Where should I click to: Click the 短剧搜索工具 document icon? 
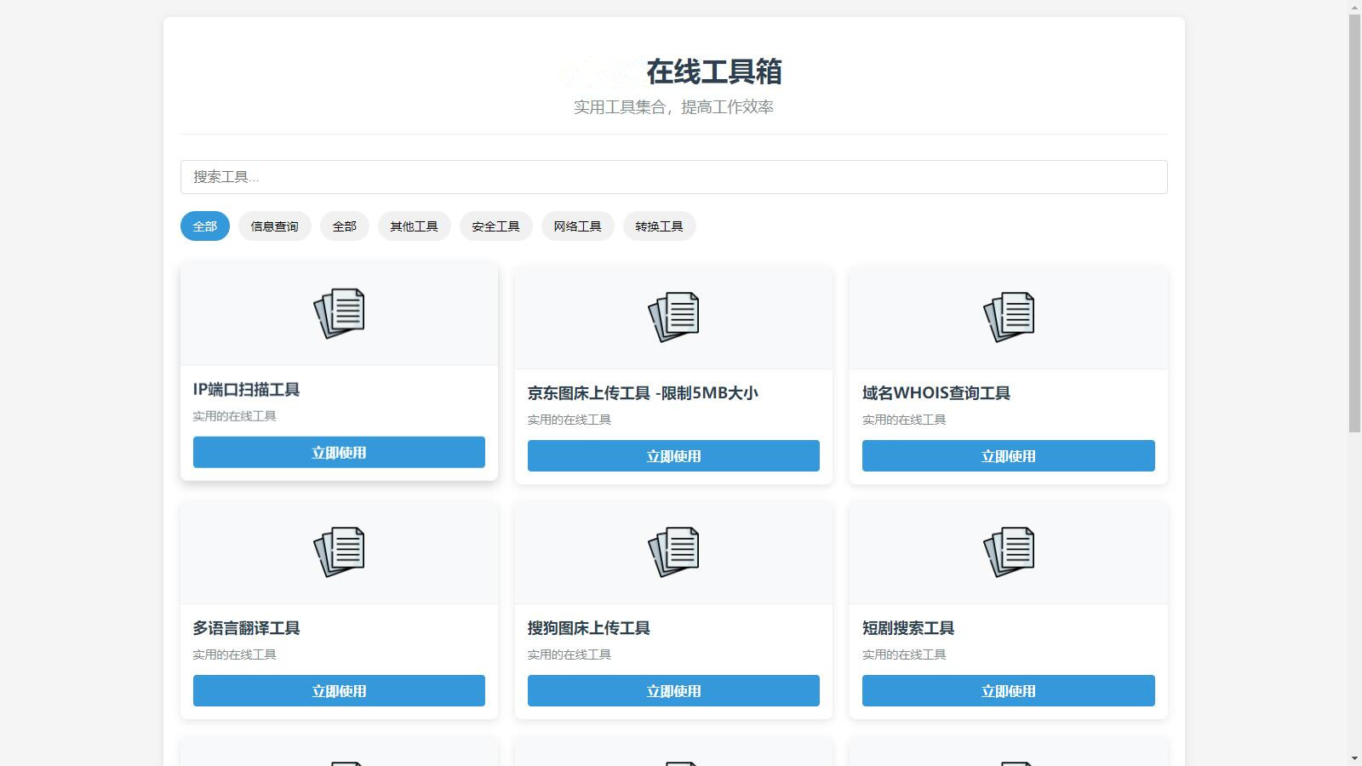click(1008, 551)
